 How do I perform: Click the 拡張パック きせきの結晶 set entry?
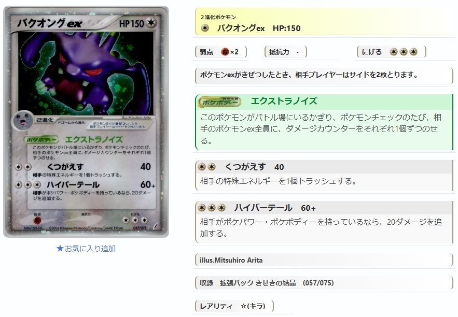(258, 283)
